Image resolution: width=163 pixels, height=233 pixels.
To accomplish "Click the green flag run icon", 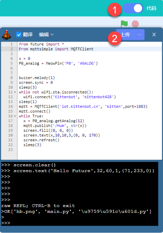I will [x=124, y=24].
